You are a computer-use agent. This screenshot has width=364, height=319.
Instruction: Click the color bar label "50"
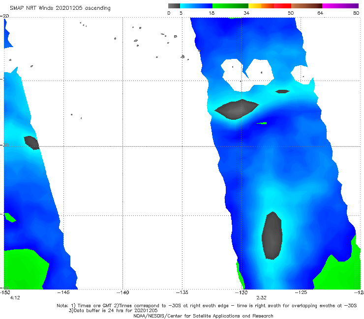(x=291, y=13)
